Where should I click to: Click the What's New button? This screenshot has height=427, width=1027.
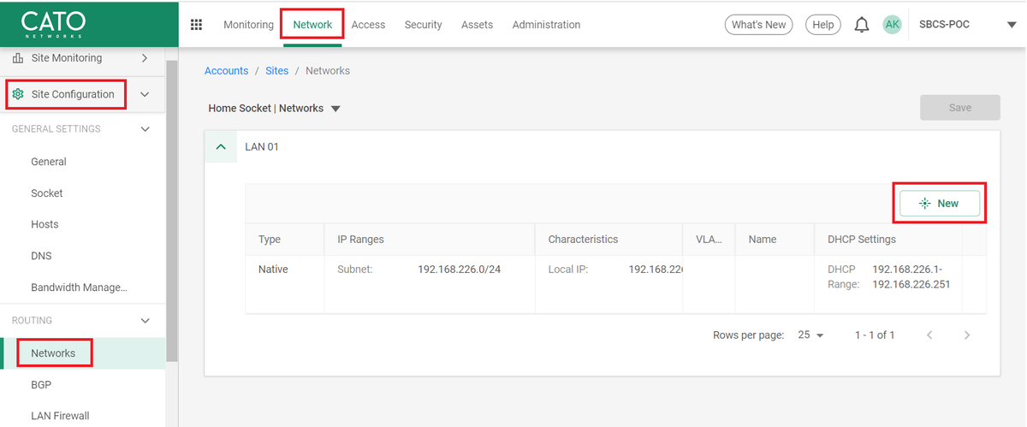click(x=757, y=25)
